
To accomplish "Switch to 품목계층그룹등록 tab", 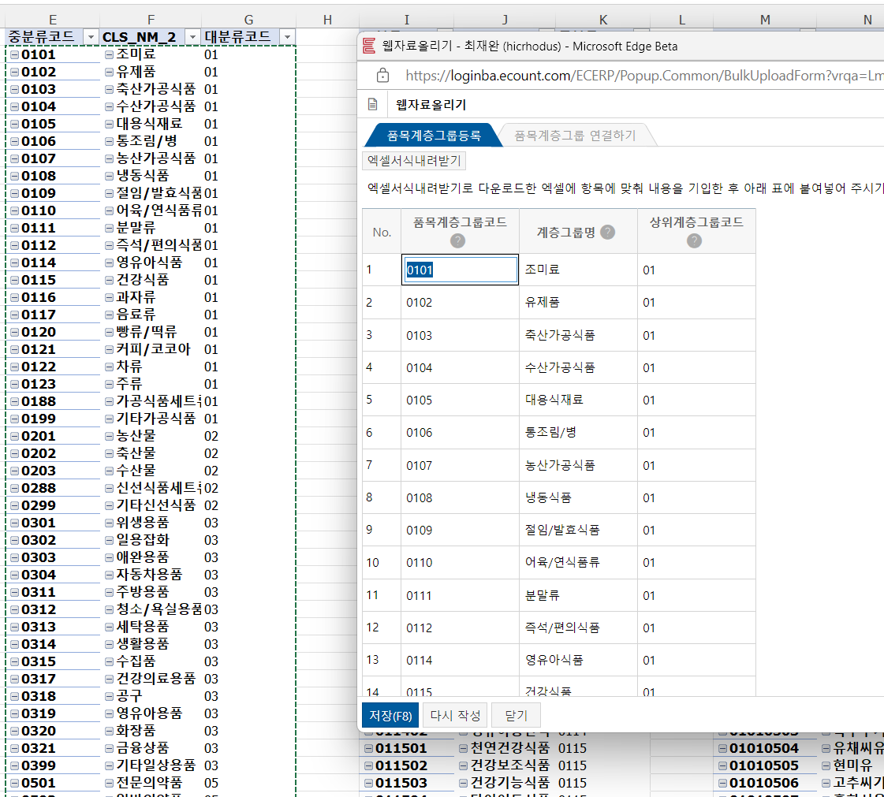I will coord(434,136).
